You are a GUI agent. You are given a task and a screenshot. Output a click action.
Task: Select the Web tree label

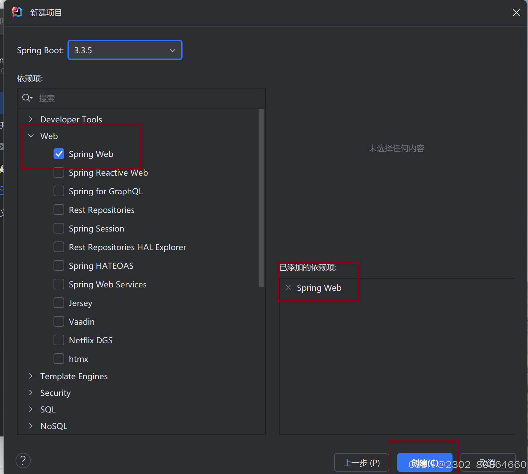coord(49,136)
